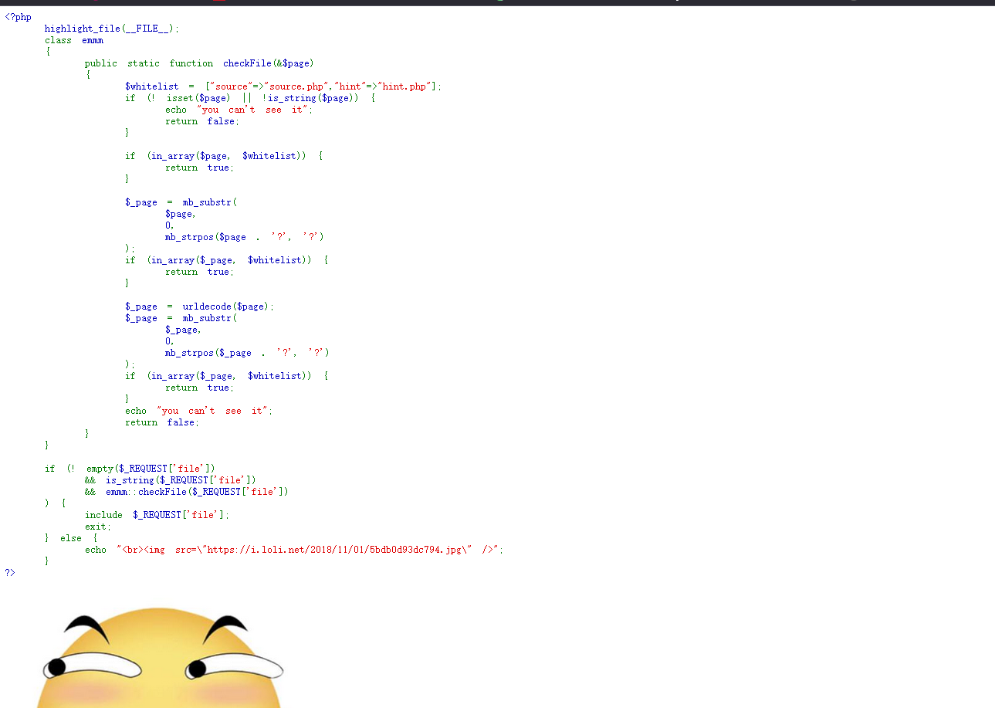995x708 pixels.
Task: Click the 'class emmm' declaration
Action: click(x=74, y=40)
